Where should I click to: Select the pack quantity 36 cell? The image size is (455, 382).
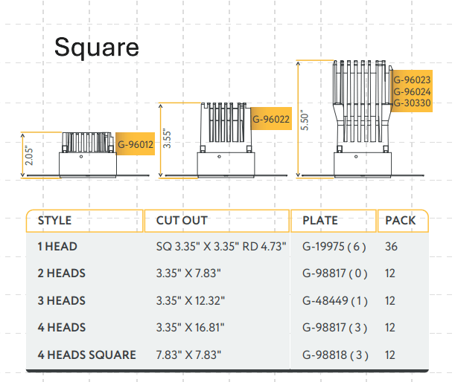(391, 246)
